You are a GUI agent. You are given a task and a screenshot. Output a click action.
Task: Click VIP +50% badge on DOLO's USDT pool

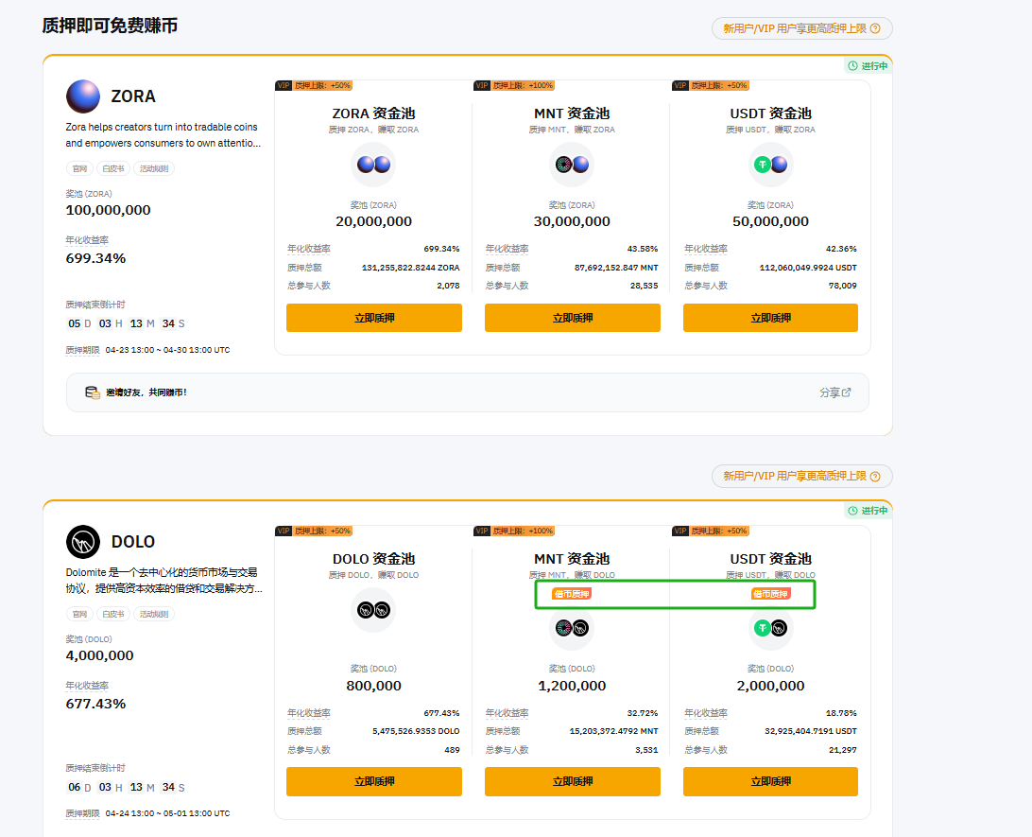tap(711, 531)
